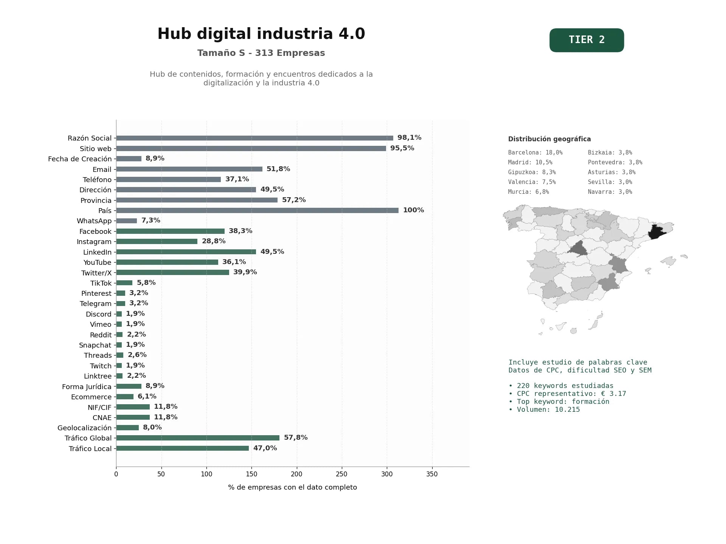Select the 98,1% value
Screen dimensions: 726x544
[409, 138]
